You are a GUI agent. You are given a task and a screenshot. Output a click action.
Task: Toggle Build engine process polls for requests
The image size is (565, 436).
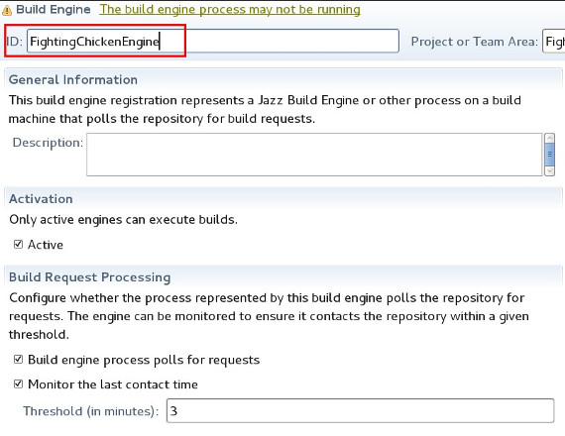18,360
